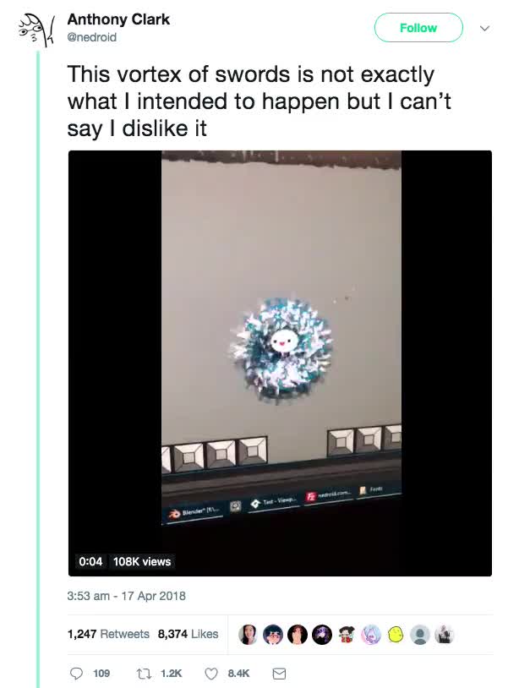Click the last liker avatar in the row
519x688 pixels.
tap(445, 635)
